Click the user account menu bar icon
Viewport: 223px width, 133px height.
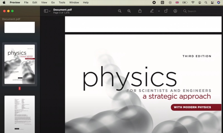200,3
